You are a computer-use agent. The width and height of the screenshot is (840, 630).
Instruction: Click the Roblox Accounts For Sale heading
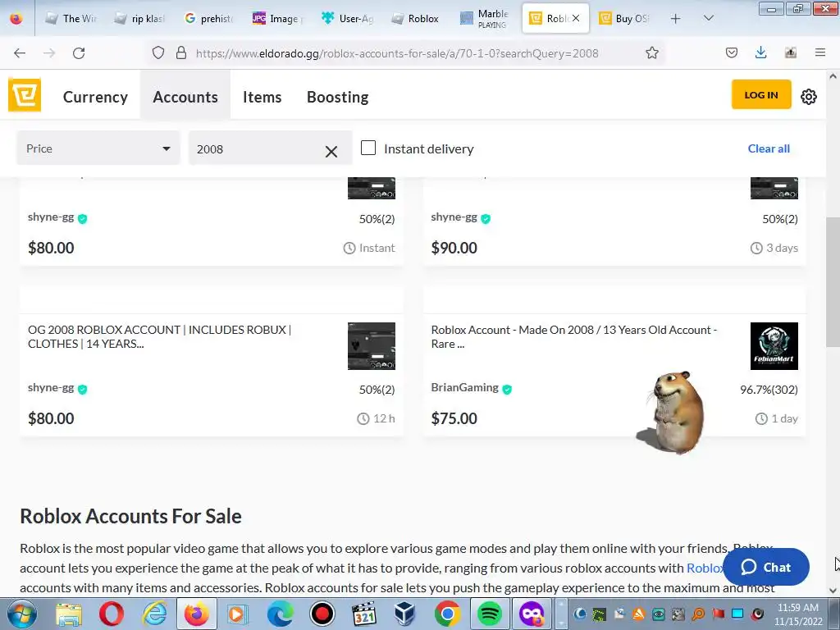(130, 516)
